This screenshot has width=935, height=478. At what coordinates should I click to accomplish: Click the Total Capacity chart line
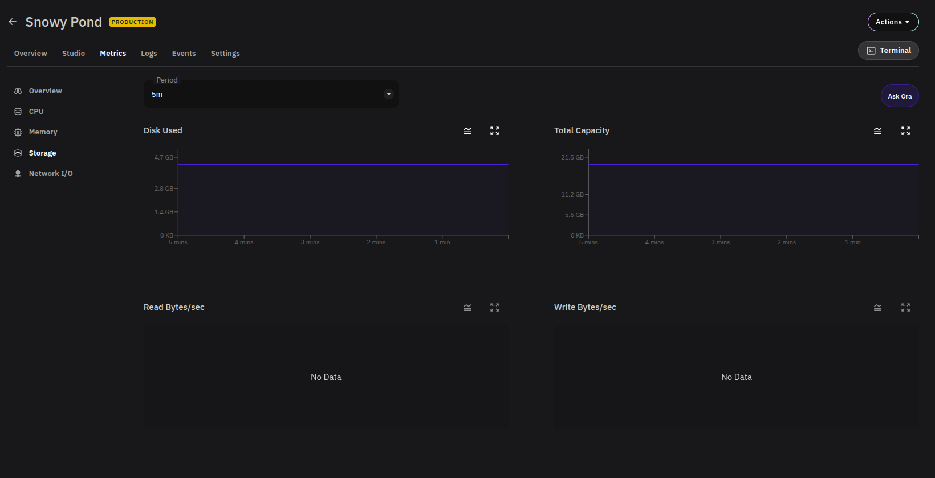pos(754,164)
